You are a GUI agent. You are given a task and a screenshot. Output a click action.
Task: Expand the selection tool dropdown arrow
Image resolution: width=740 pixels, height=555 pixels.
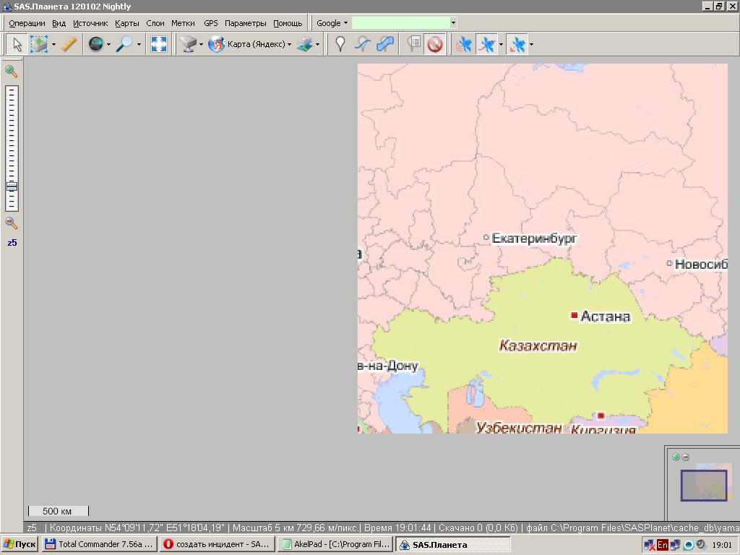coord(53,45)
